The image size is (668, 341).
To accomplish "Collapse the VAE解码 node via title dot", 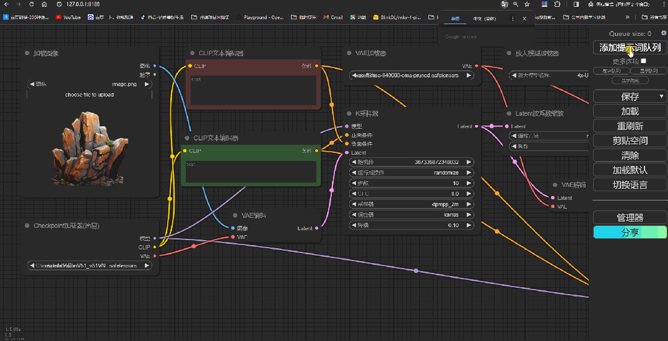I will click(555, 185).
